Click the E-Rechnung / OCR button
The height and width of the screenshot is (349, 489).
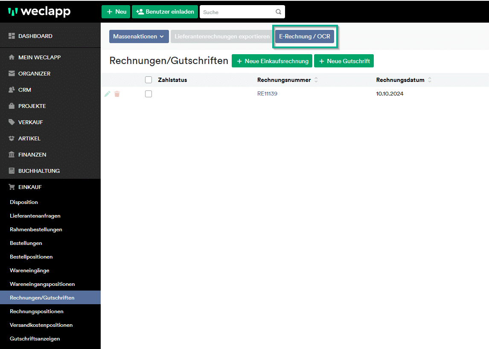[304, 37]
